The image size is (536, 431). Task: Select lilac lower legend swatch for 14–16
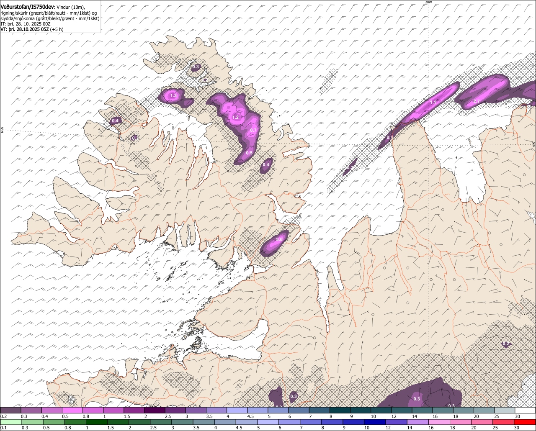point(418,422)
